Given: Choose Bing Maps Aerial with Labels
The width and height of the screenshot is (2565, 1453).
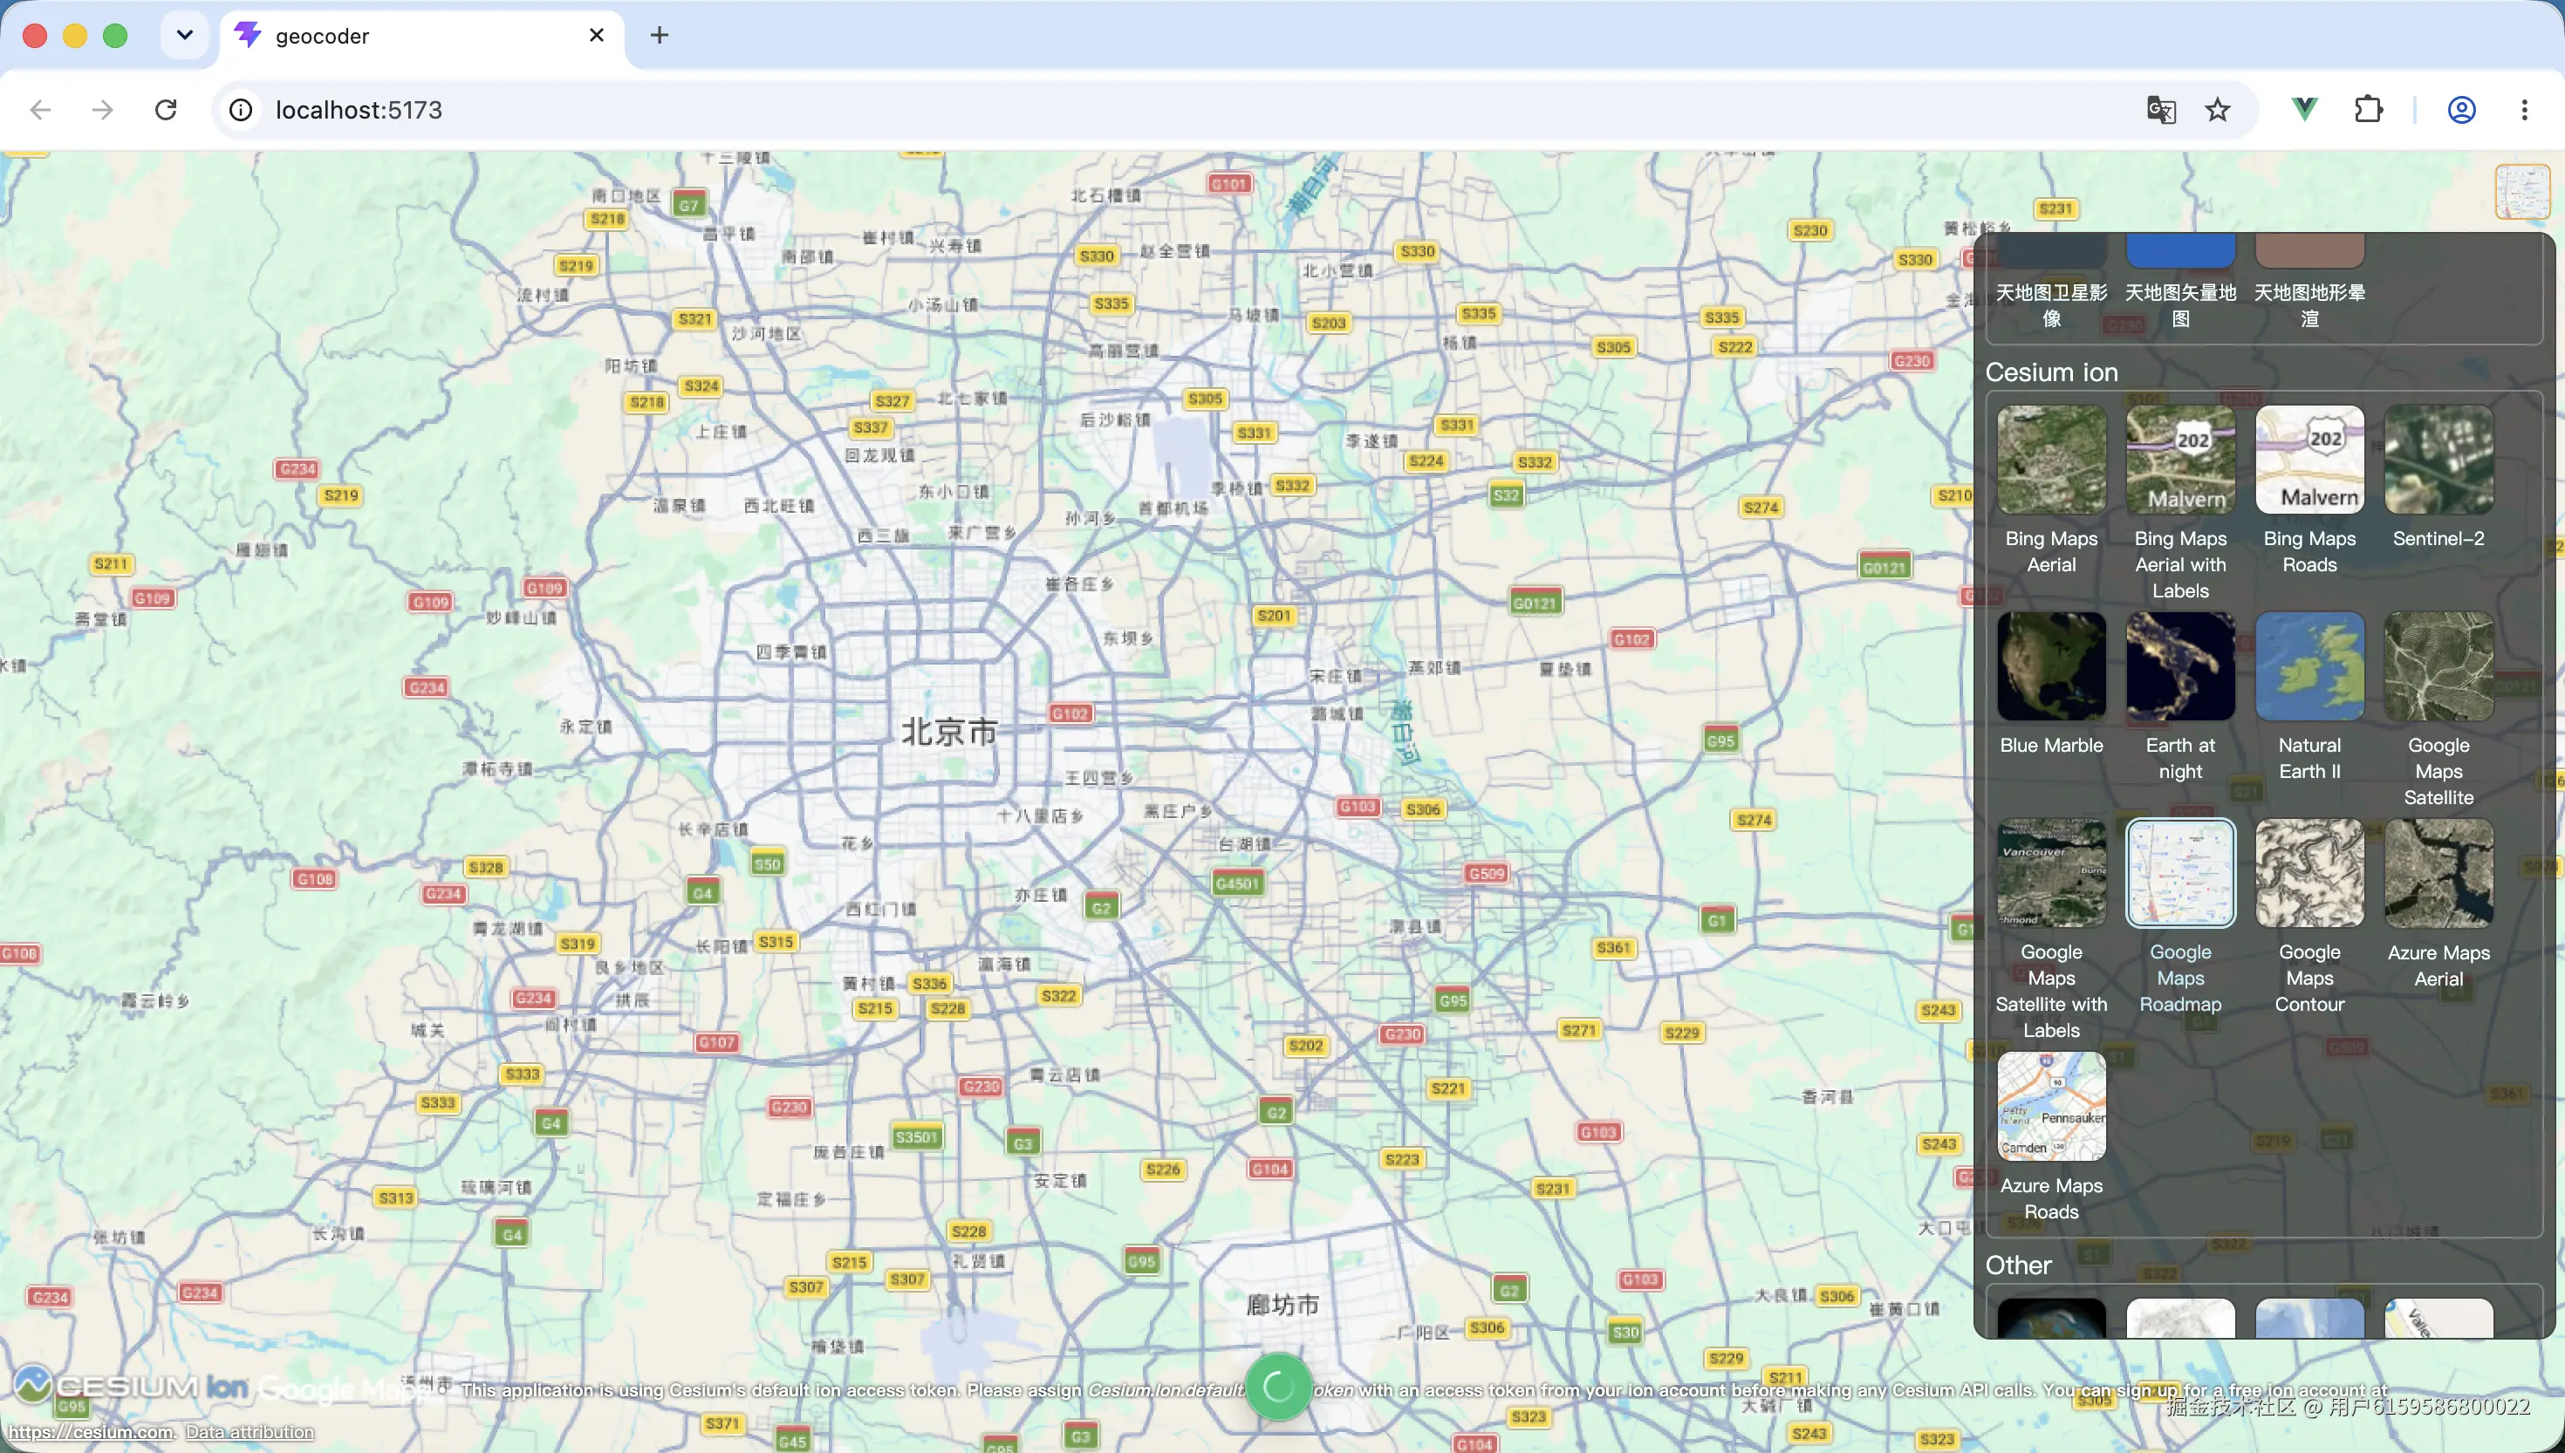Looking at the screenshot, I should click(2179, 503).
